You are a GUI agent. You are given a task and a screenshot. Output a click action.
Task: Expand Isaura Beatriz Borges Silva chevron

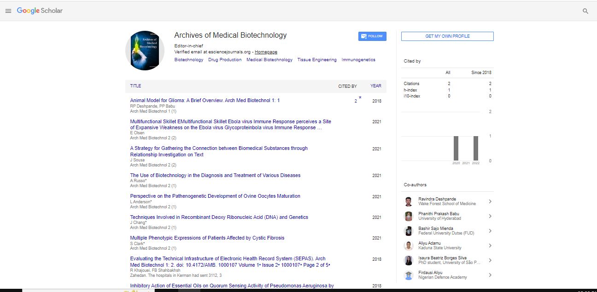(490, 260)
